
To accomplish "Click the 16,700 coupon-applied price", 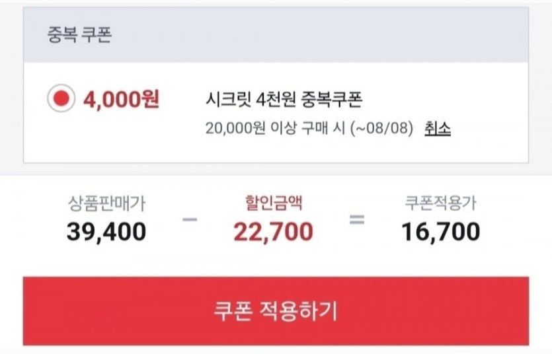I will click(440, 232).
